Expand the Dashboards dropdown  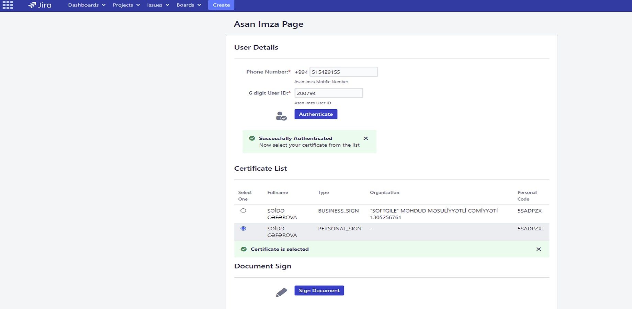click(x=87, y=5)
